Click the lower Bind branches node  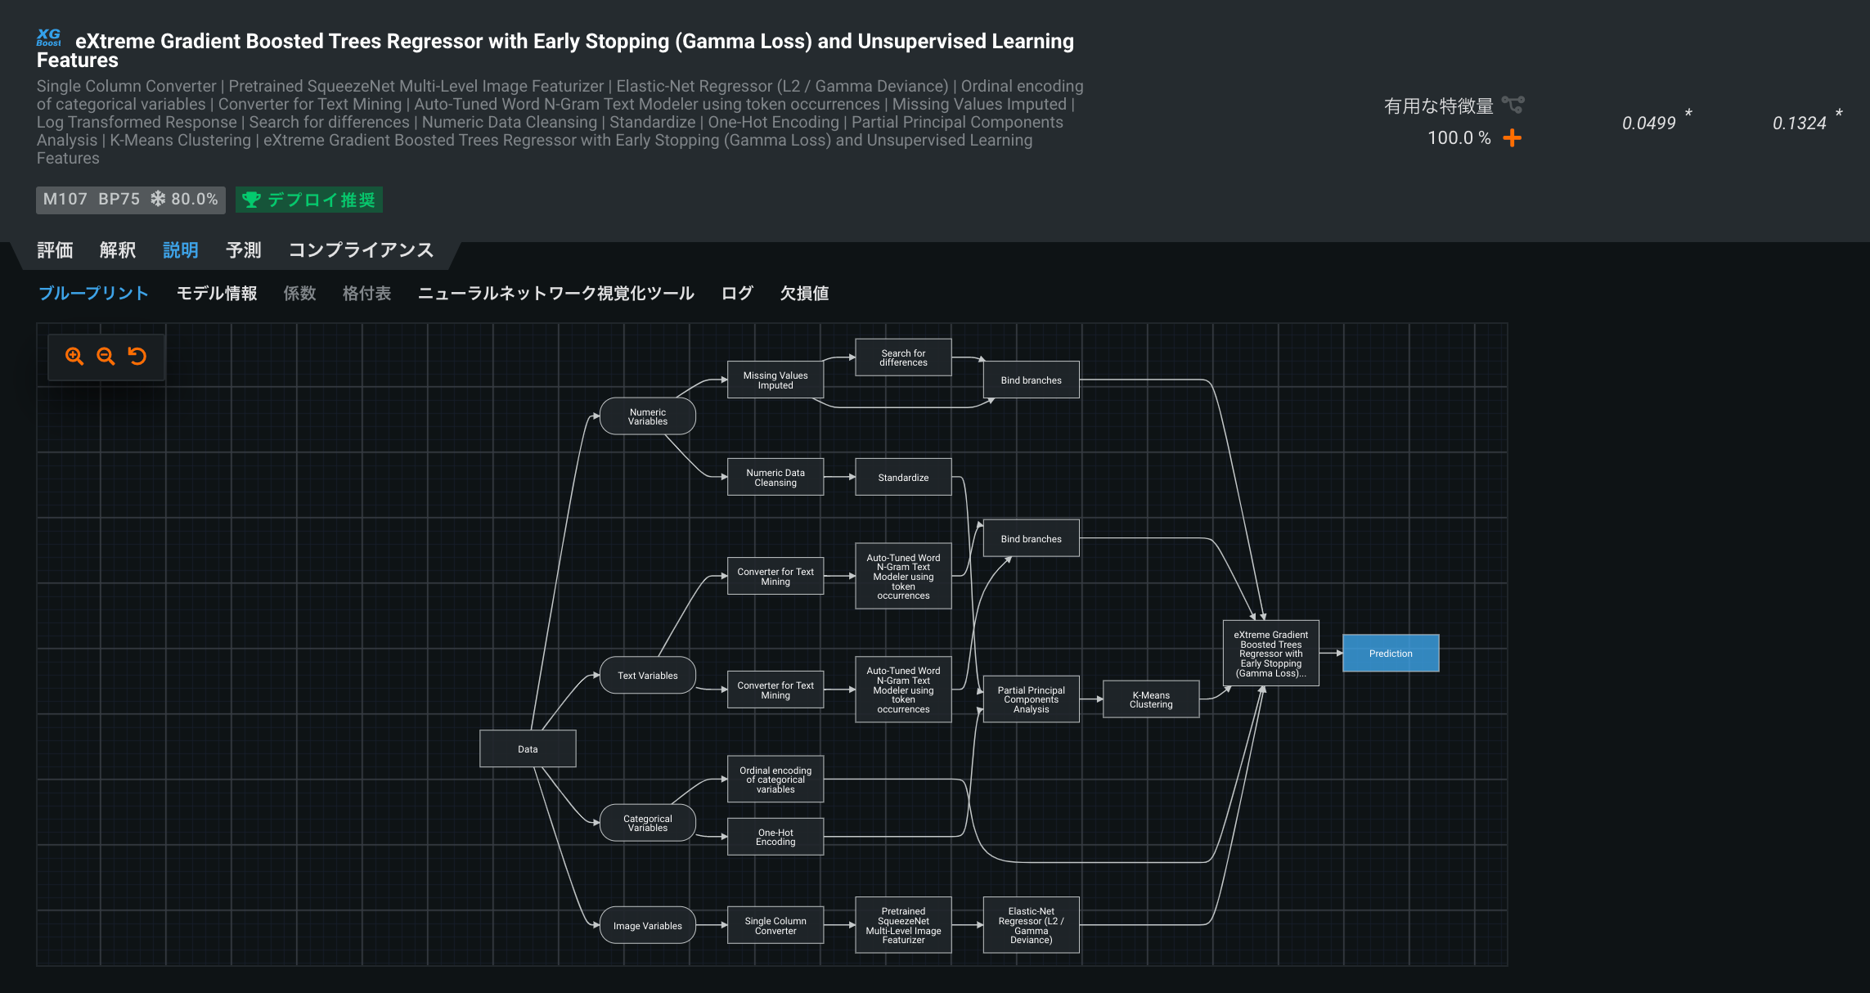[x=1031, y=538]
